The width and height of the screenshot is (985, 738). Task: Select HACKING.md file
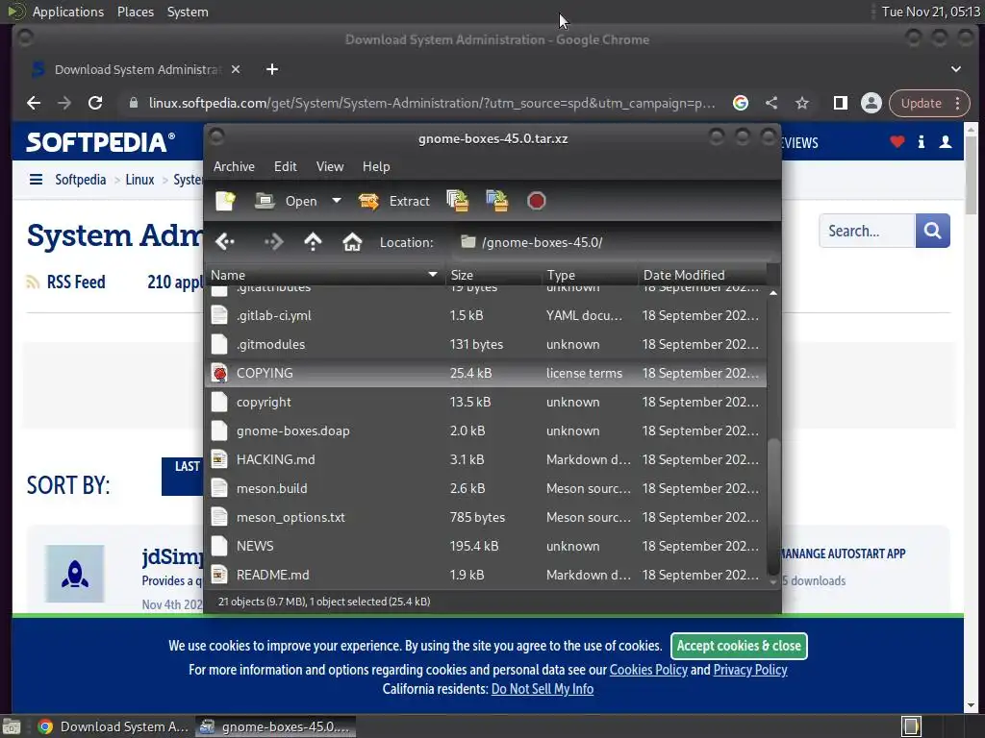tap(486, 460)
